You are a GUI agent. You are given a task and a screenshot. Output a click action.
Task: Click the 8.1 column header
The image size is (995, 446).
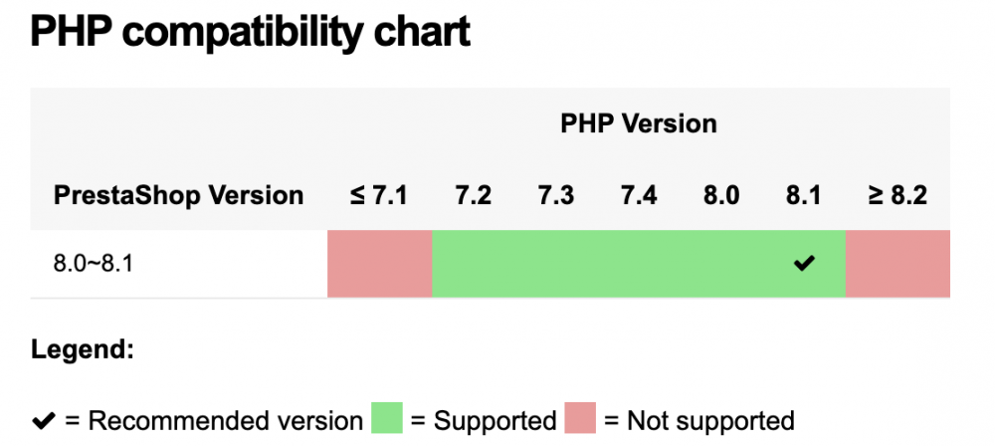coord(803,195)
